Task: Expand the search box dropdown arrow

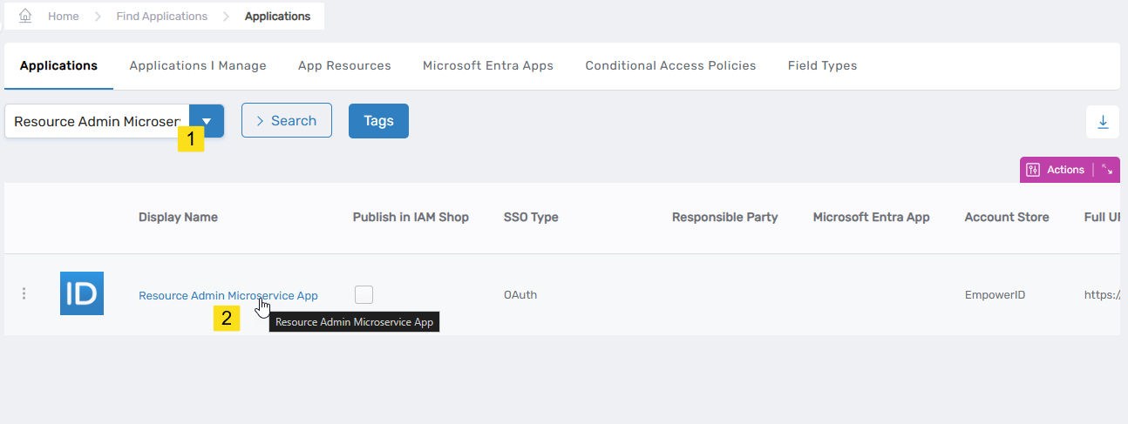Action: coord(207,121)
